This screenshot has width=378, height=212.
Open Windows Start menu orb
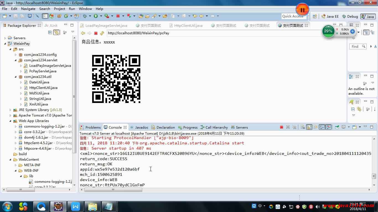tap(7, 206)
